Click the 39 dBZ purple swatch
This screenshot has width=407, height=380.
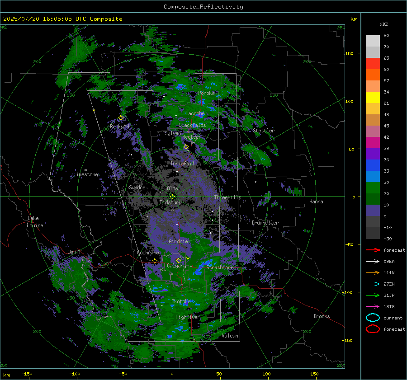(x=373, y=154)
